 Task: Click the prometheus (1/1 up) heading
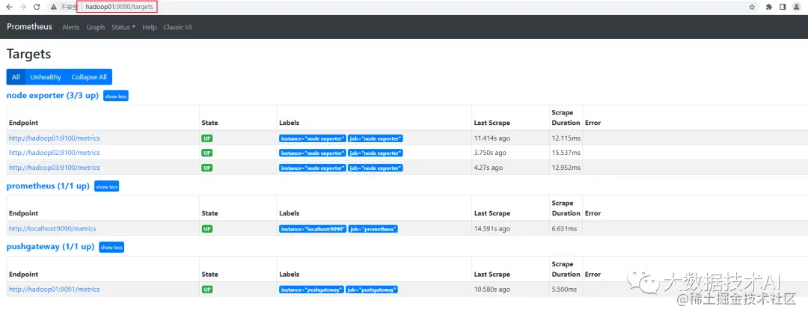pos(48,186)
